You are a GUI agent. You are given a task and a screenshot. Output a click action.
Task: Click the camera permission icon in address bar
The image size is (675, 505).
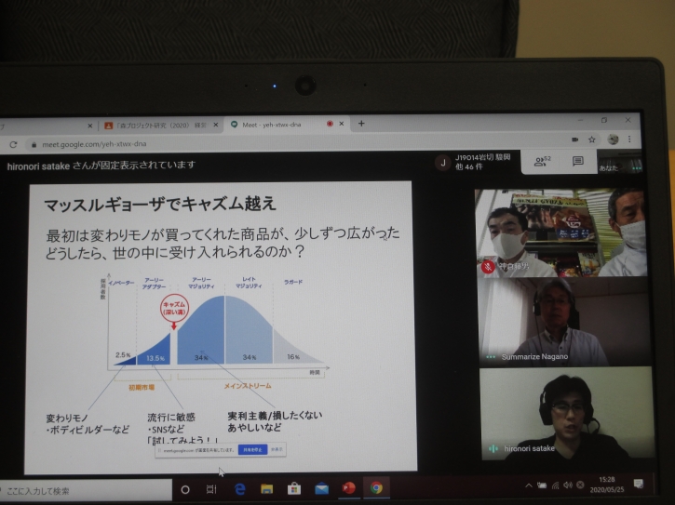point(574,140)
